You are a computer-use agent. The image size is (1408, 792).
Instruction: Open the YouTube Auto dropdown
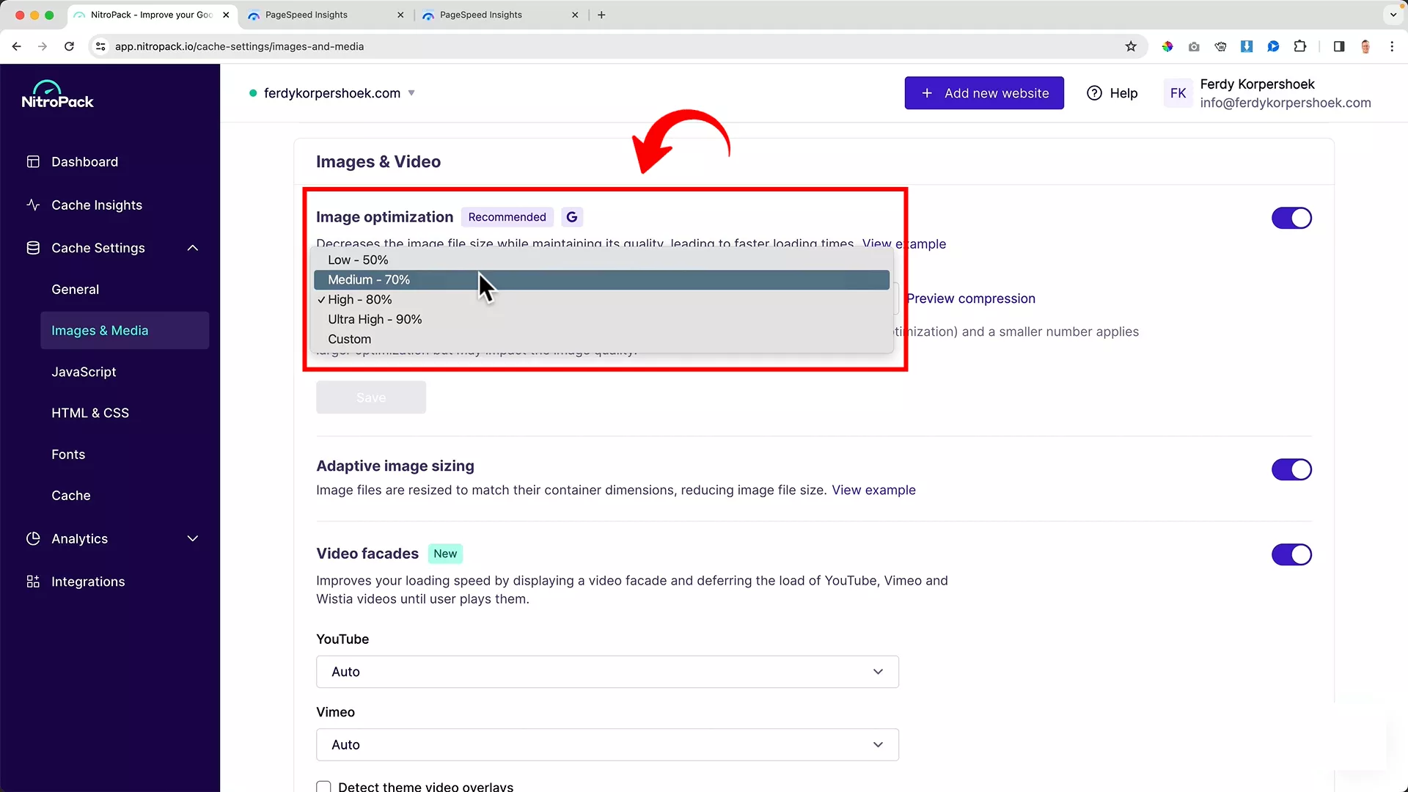[x=606, y=671]
